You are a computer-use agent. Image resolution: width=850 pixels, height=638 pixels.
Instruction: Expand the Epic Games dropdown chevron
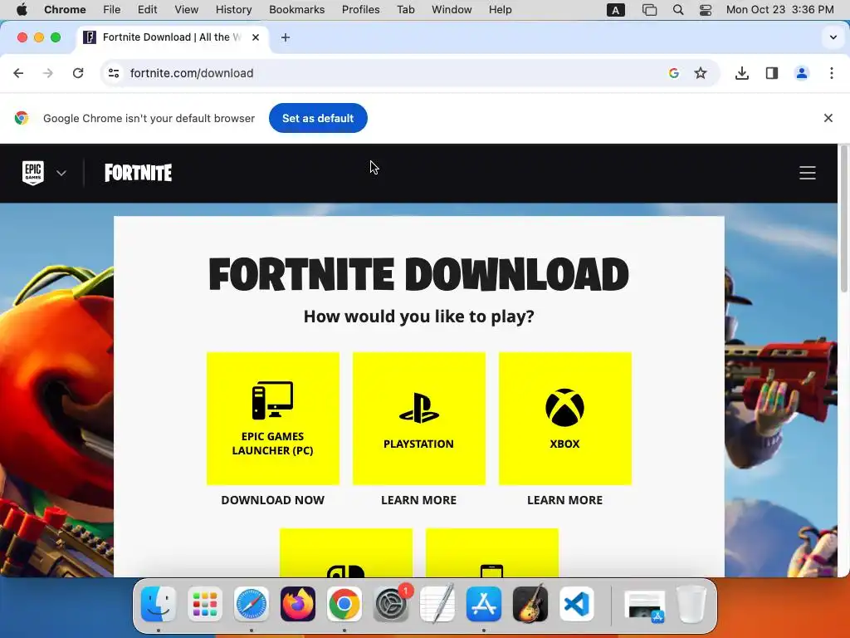tap(61, 173)
